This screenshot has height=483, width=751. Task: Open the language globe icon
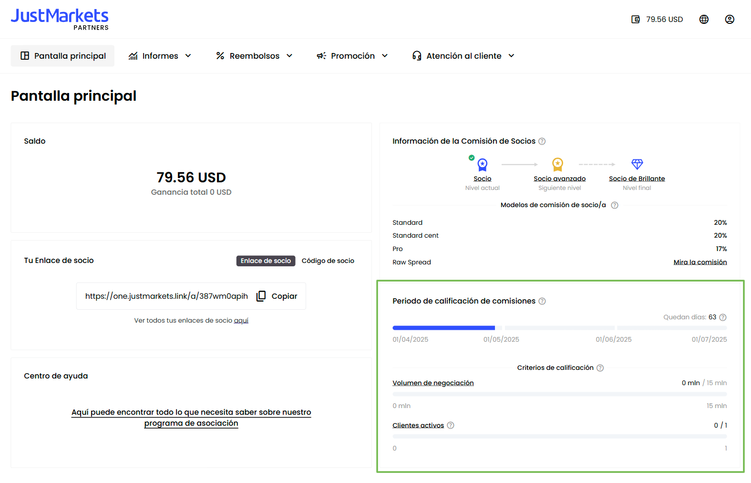pos(704,20)
